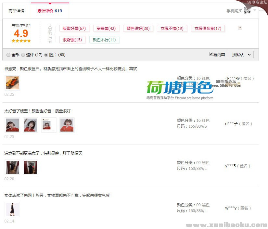View first photo in the second review
The width and height of the screenshot is (268, 229).
pyautogui.click(x=12, y=125)
